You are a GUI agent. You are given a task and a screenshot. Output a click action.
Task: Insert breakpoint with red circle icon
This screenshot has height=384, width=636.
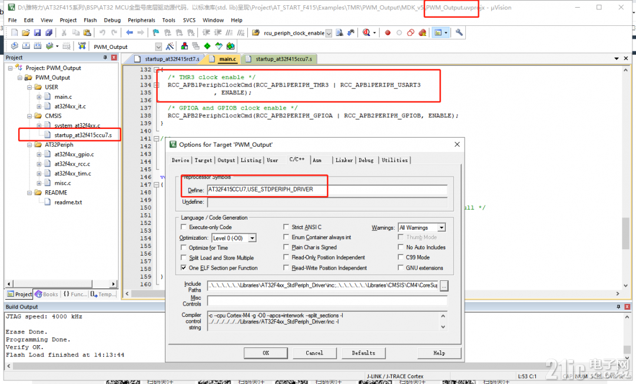tap(387, 33)
